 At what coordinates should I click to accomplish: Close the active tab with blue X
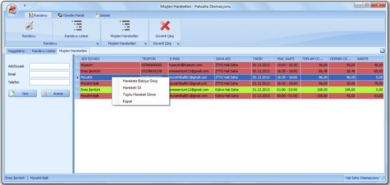382,51
